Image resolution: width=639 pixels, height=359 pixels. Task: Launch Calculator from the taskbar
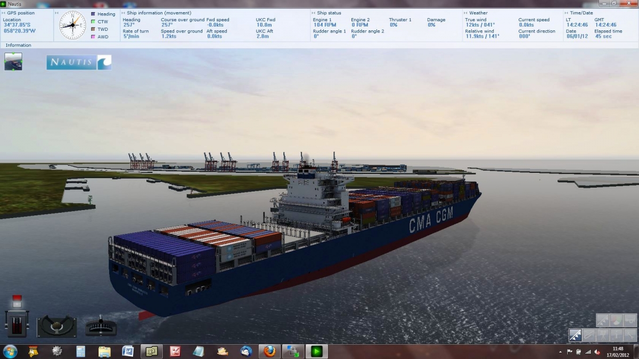80,351
